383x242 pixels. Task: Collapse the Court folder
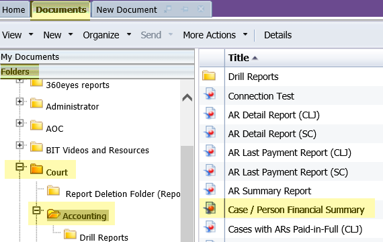pos(19,167)
